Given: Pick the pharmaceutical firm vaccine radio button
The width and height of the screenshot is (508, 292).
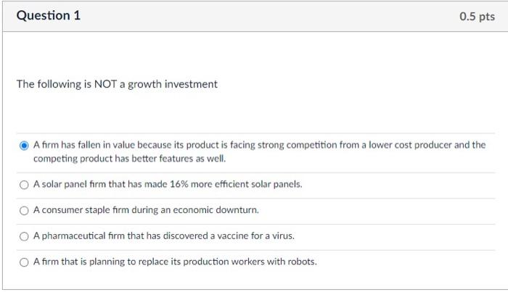Looking at the screenshot, I should click(x=24, y=236).
